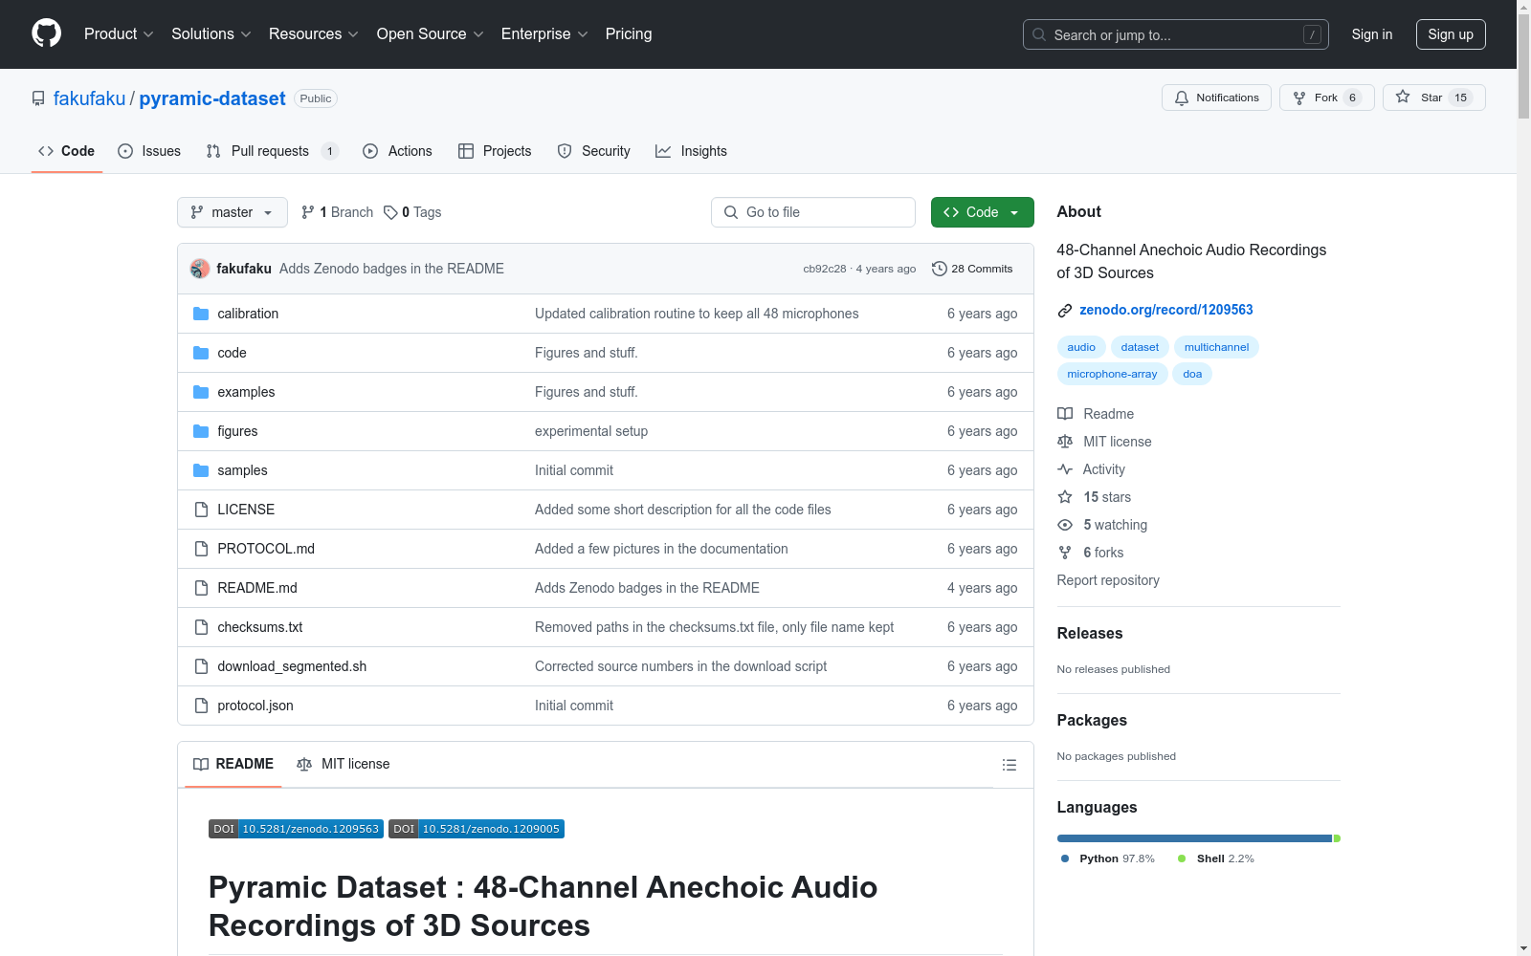Open the pyramic-dataset repository link
Screen dimensions: 1531x956
pyautogui.click(x=212, y=98)
